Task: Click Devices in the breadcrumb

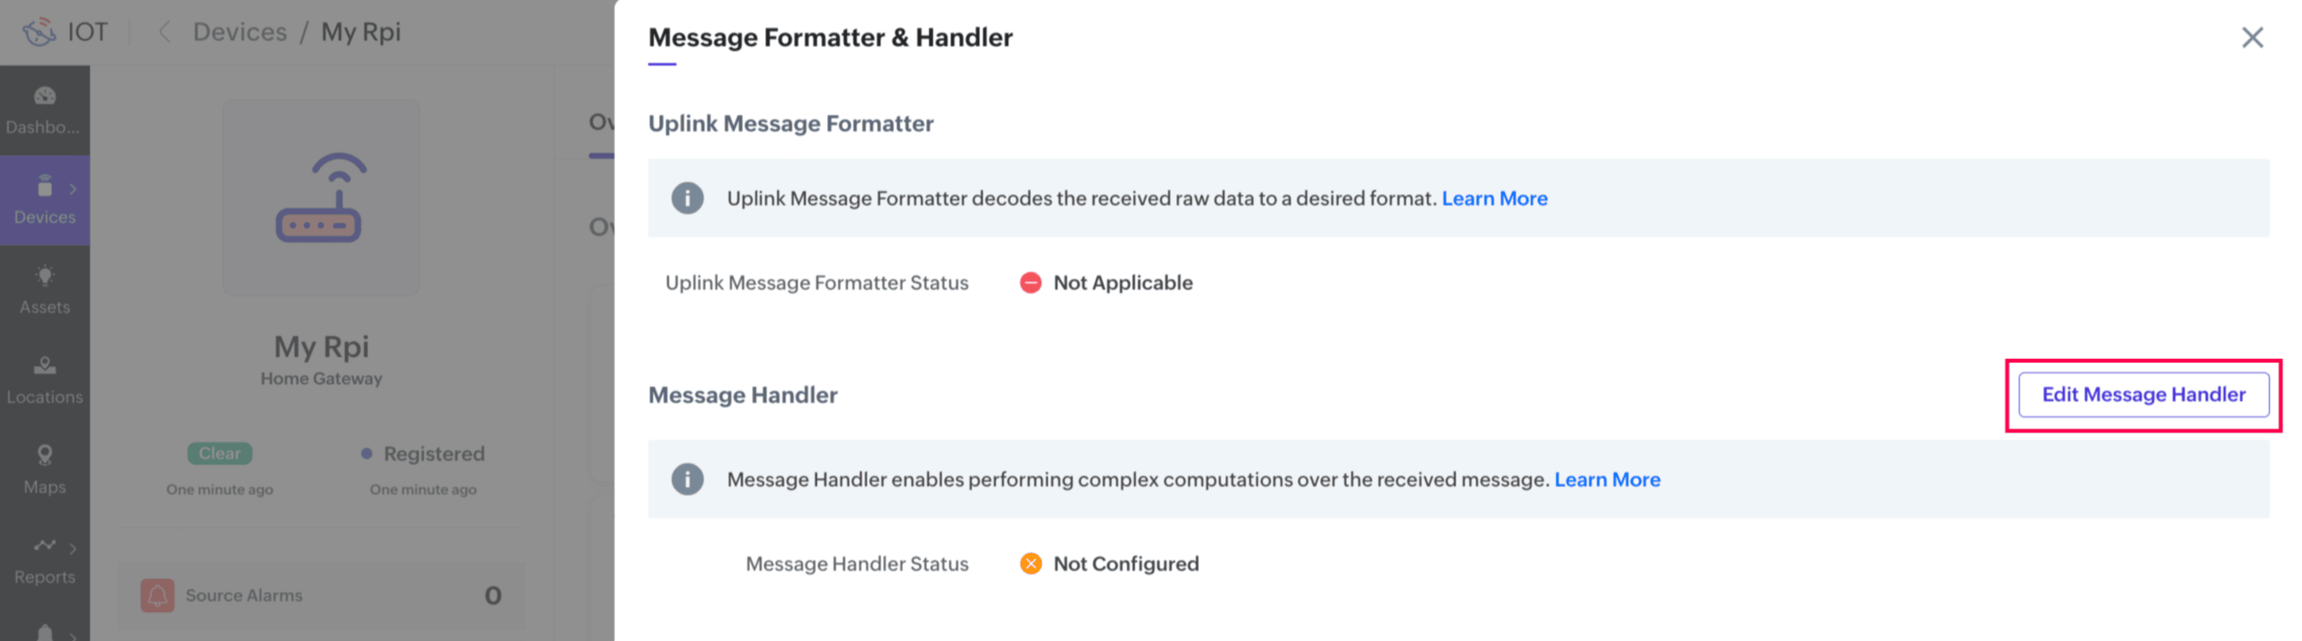Action: coord(240,32)
